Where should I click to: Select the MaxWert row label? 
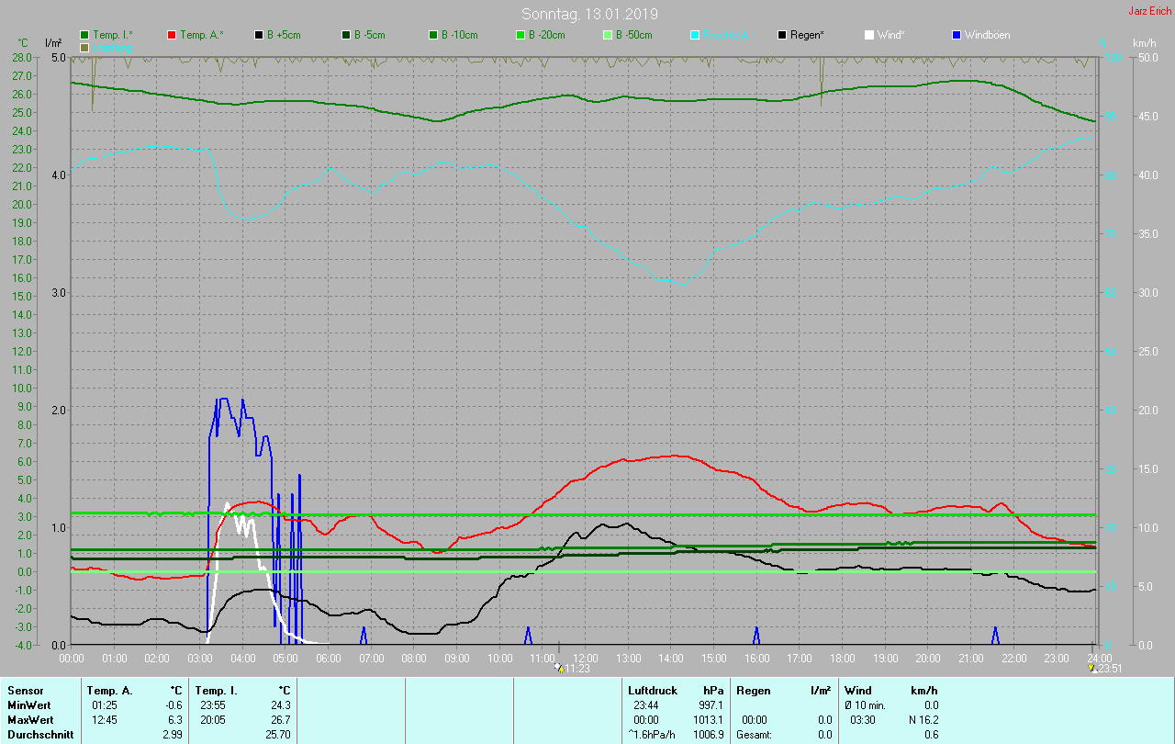pos(29,719)
